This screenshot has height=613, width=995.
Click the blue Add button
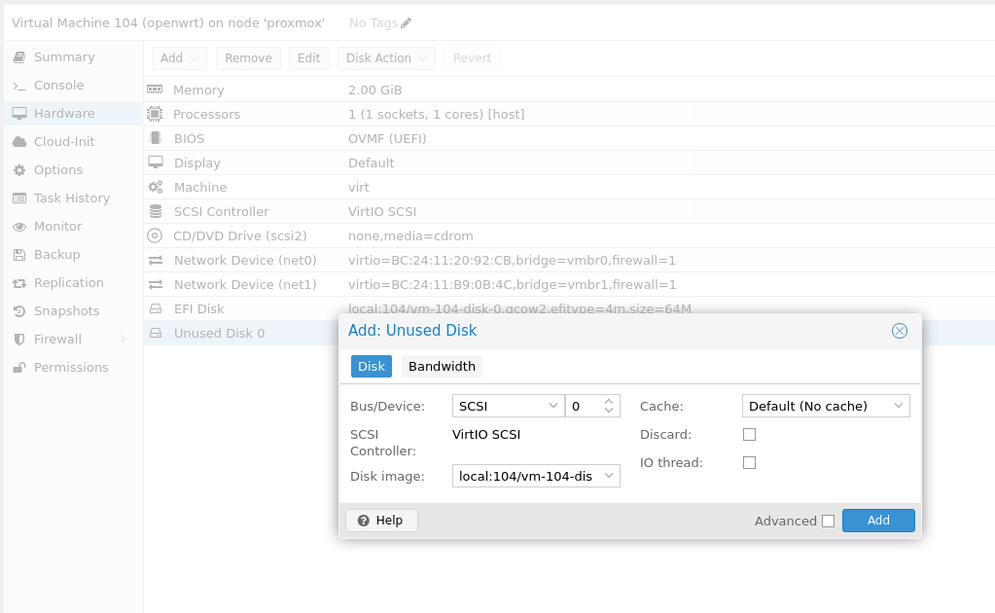(x=878, y=521)
